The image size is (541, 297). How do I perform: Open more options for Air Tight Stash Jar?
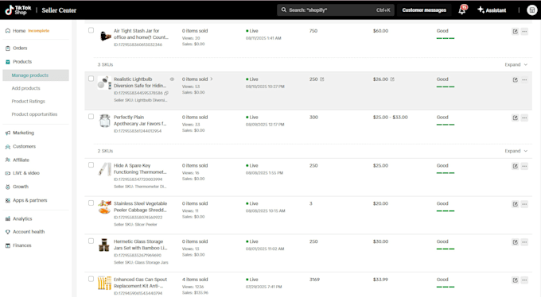pyautogui.click(x=524, y=31)
